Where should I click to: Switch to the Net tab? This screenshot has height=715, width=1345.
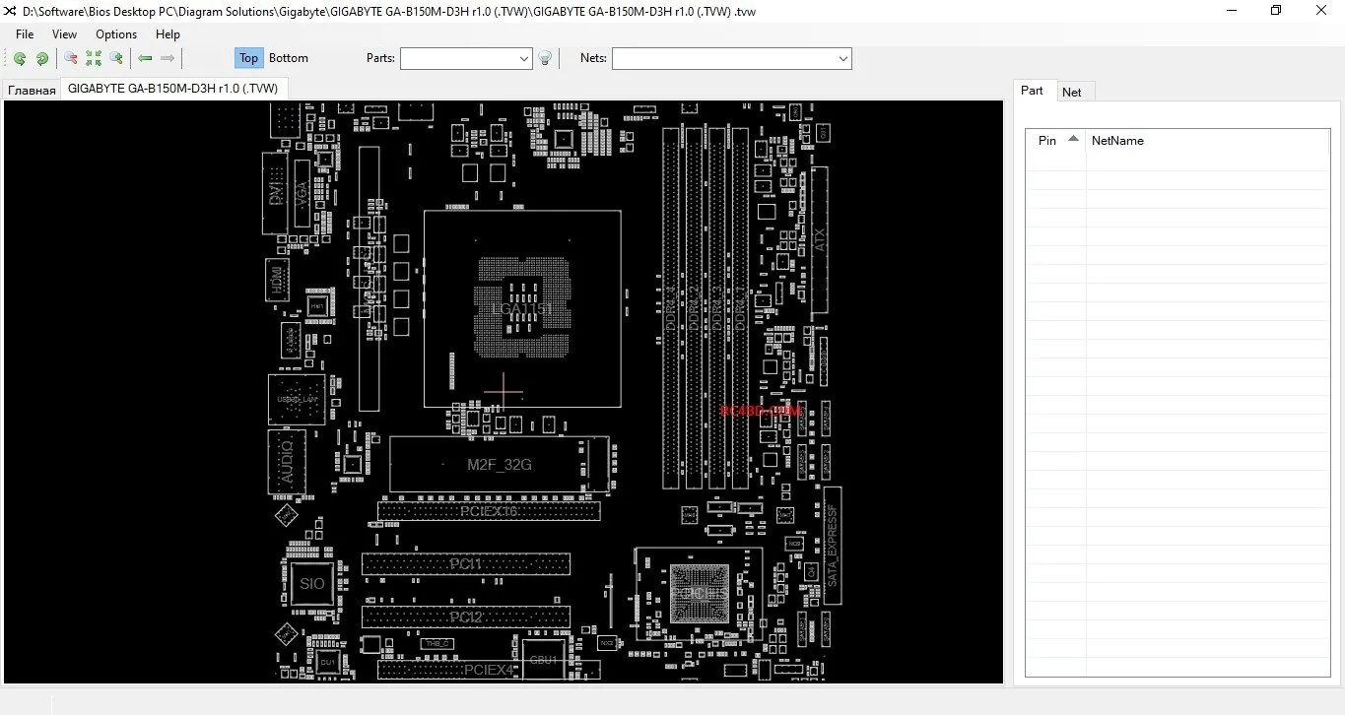tap(1073, 91)
